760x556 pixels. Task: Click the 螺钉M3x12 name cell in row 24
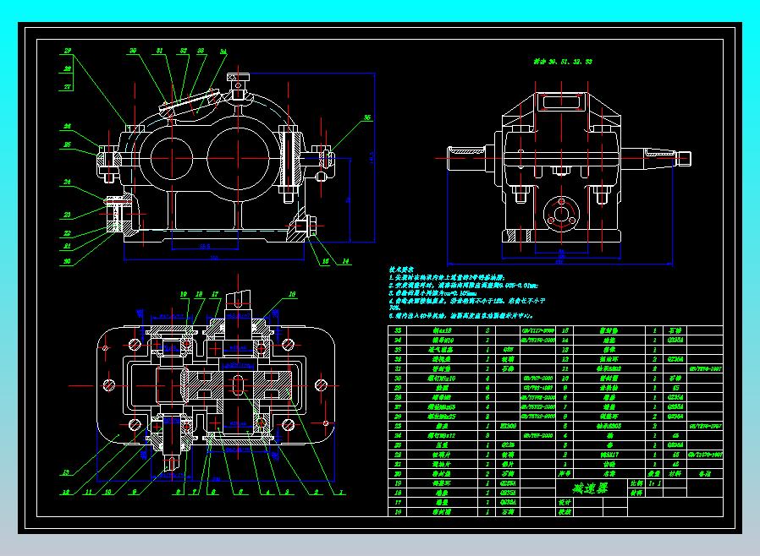click(x=442, y=435)
